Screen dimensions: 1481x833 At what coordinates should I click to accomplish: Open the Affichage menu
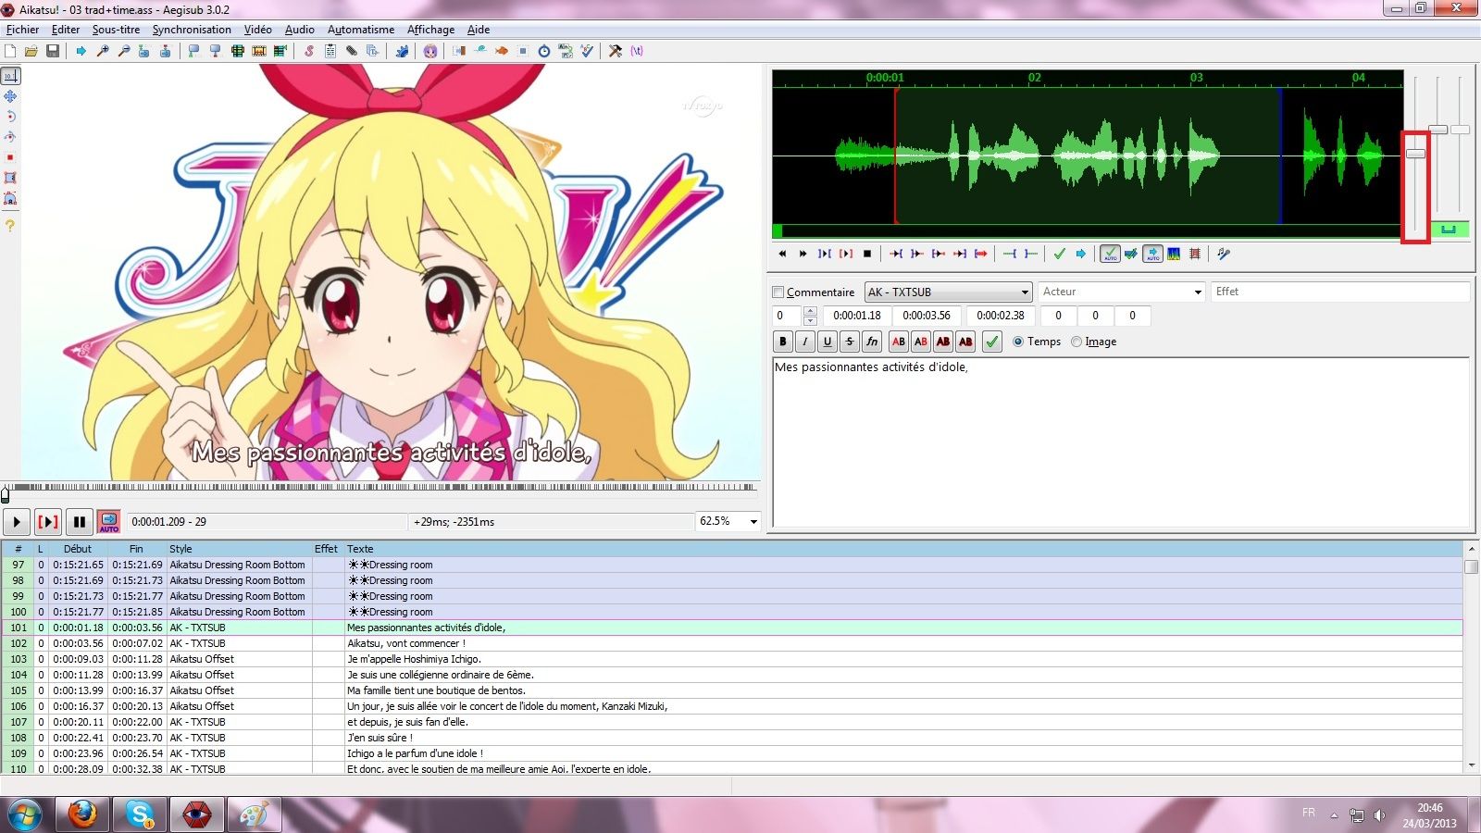click(x=430, y=30)
